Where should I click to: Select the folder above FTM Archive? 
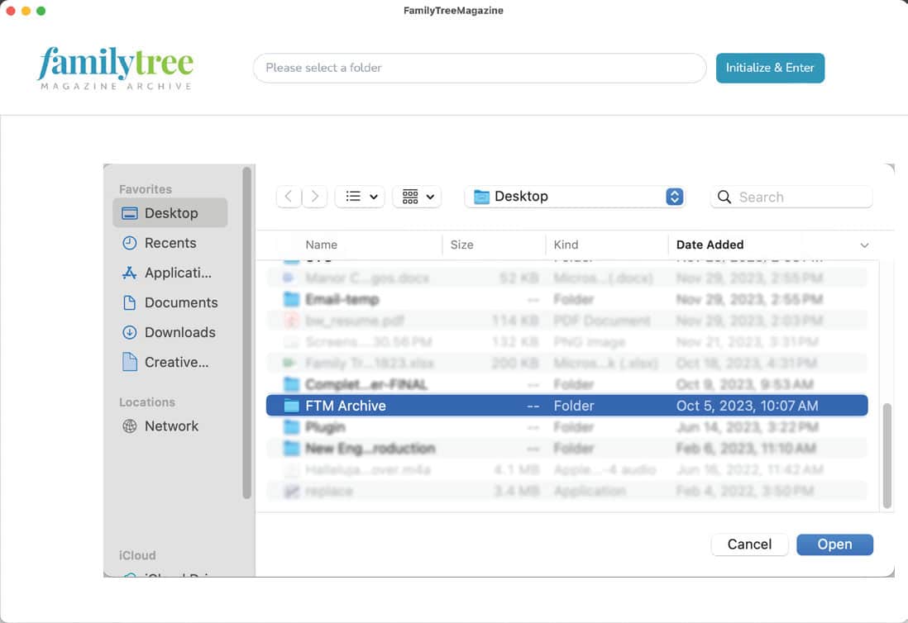567,384
